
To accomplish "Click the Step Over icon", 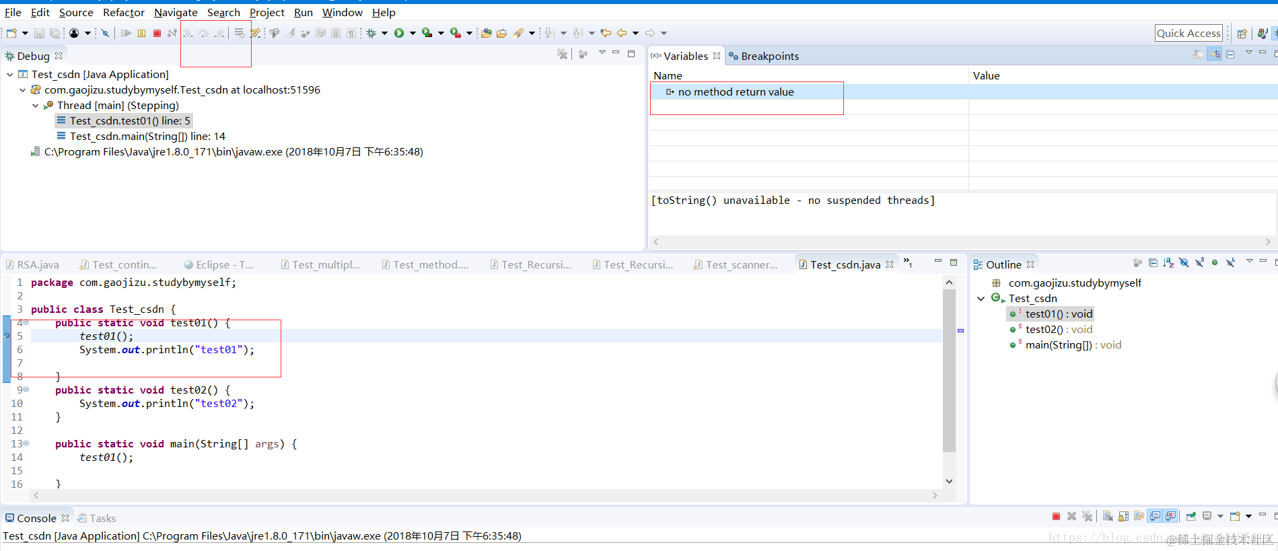I will pyautogui.click(x=203, y=33).
